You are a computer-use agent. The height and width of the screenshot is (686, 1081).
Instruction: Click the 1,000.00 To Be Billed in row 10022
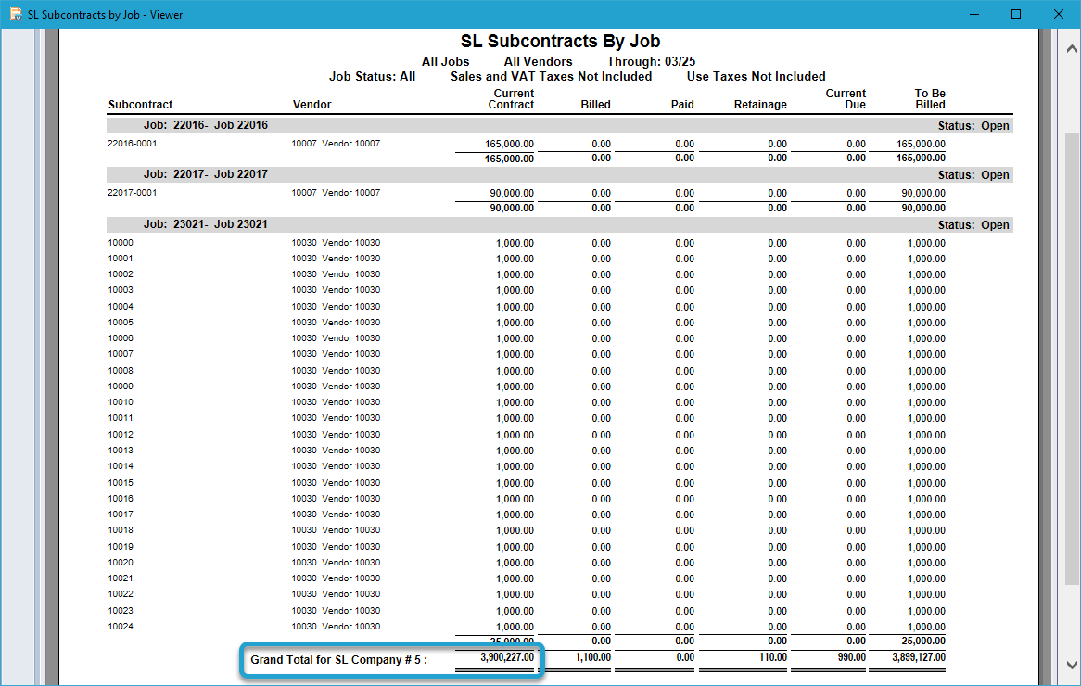926,594
